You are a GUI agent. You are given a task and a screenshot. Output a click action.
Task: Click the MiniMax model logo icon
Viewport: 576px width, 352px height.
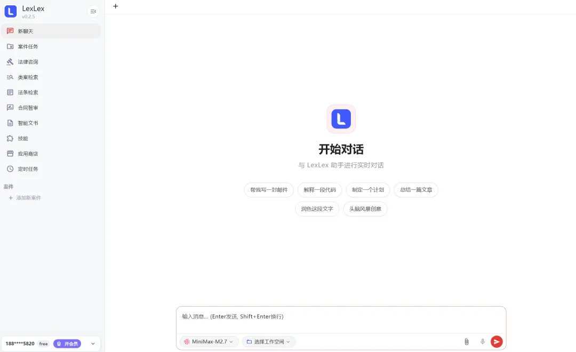point(187,342)
